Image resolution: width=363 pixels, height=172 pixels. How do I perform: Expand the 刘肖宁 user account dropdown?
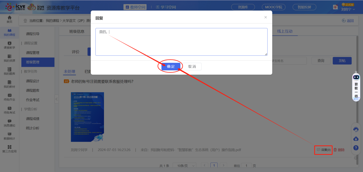point(348,9)
